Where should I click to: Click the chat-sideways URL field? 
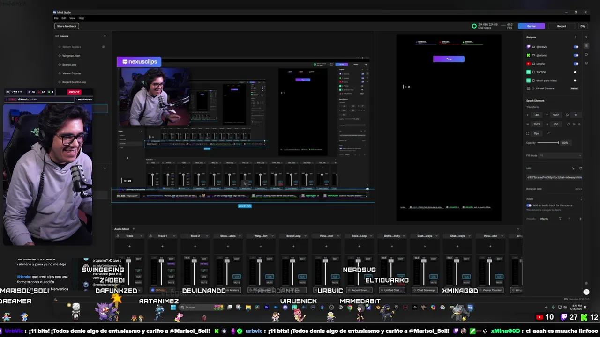click(554, 177)
